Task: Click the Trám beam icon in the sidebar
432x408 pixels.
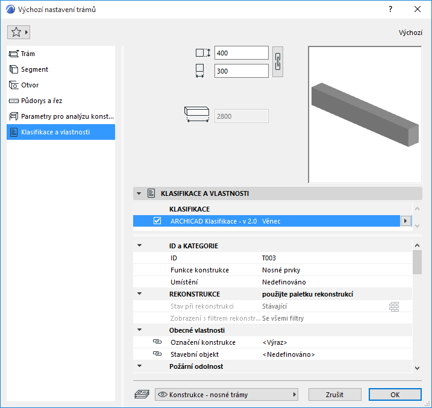Action: point(14,54)
